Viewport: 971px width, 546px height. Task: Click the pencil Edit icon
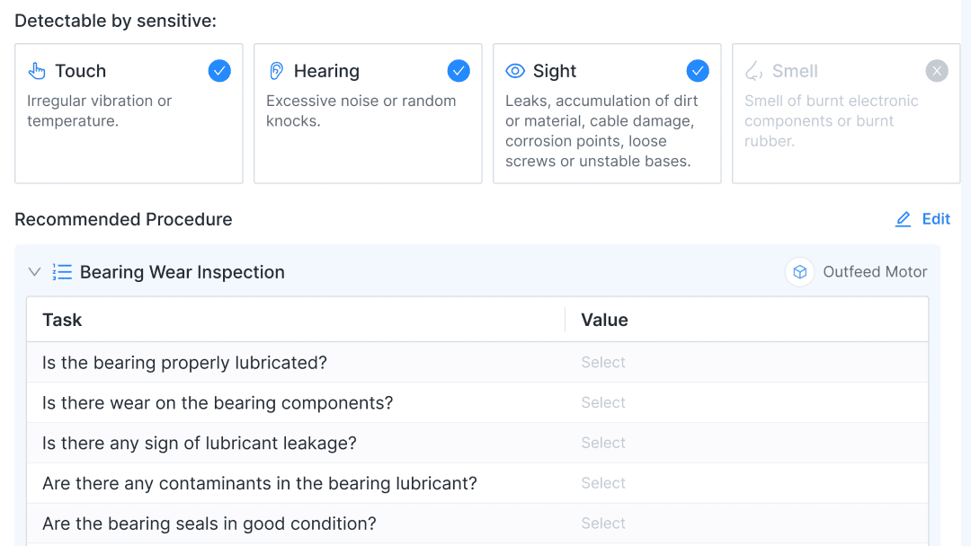[x=904, y=219]
